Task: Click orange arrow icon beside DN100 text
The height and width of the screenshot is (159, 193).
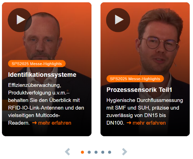Action: click(x=129, y=123)
